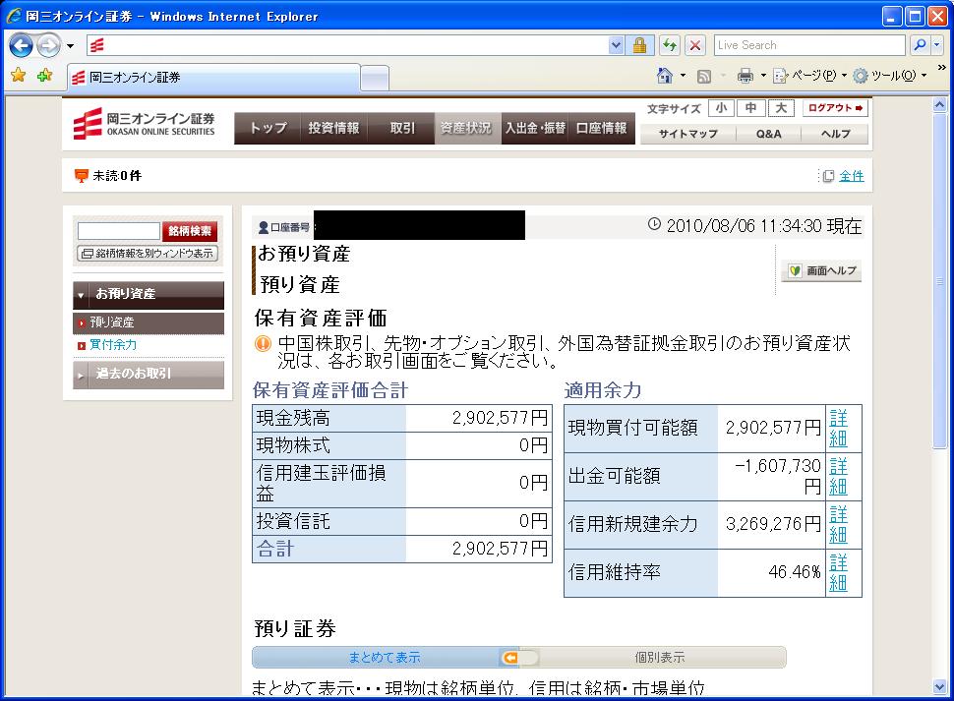Open the 投資情報 navigation tab

point(333,128)
